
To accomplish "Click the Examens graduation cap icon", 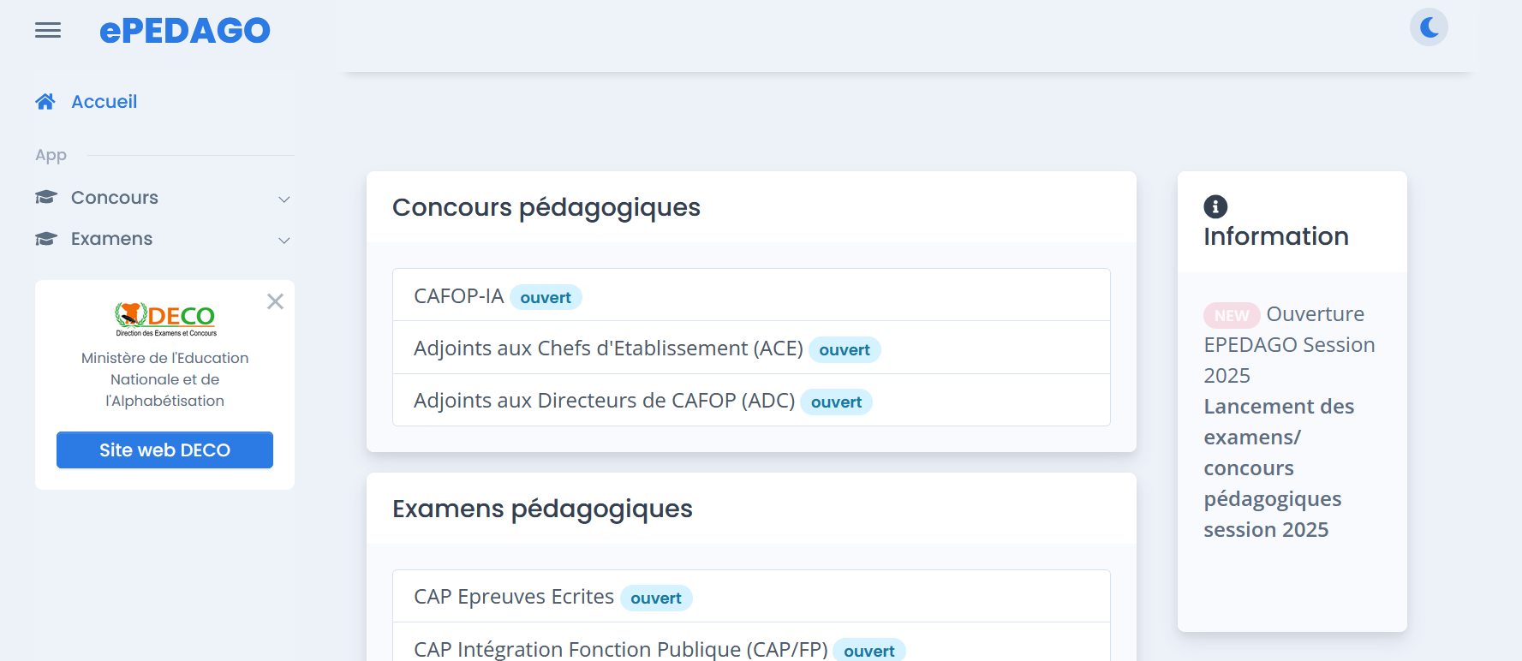I will point(45,239).
